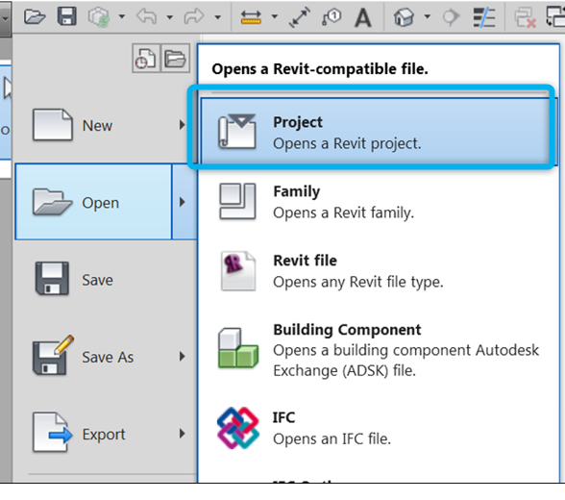Click the Save floppy disk toolbar icon
Image resolution: width=565 pixels, height=500 pixels.
coord(67,16)
